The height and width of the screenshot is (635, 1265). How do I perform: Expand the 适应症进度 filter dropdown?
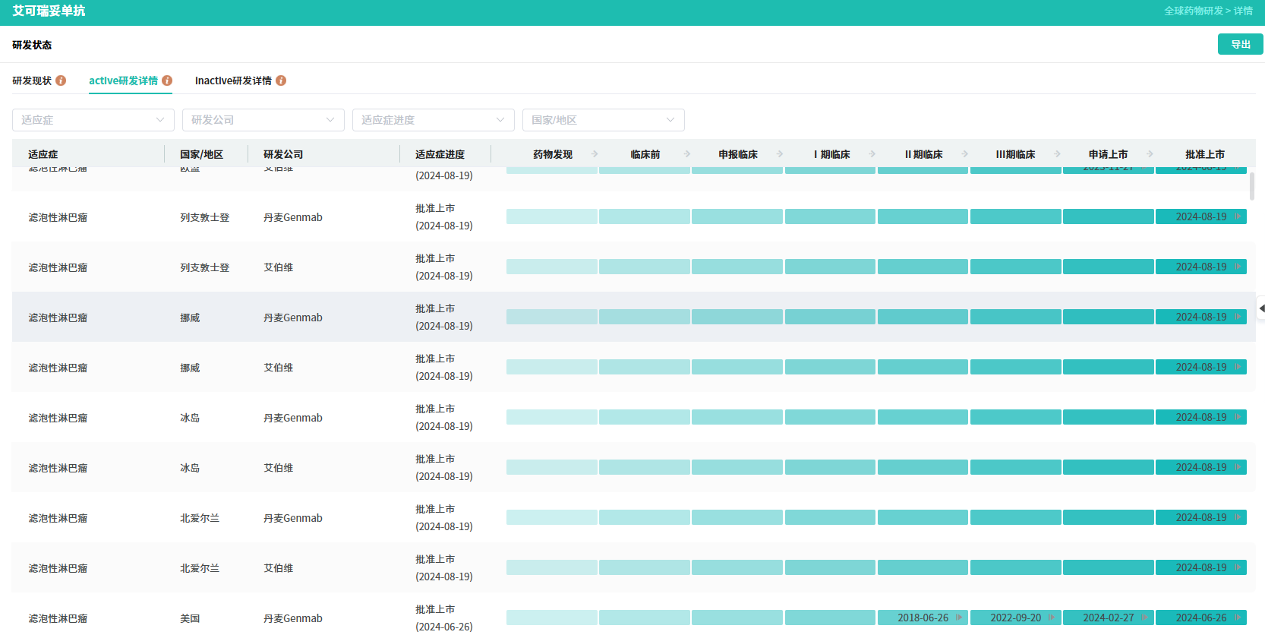pos(434,120)
